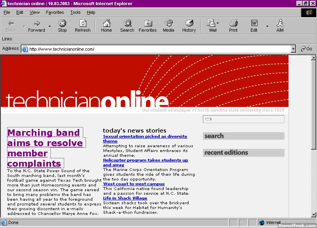317x228 pixels.
Task: Open the Search pane icon
Action: tap(127, 26)
